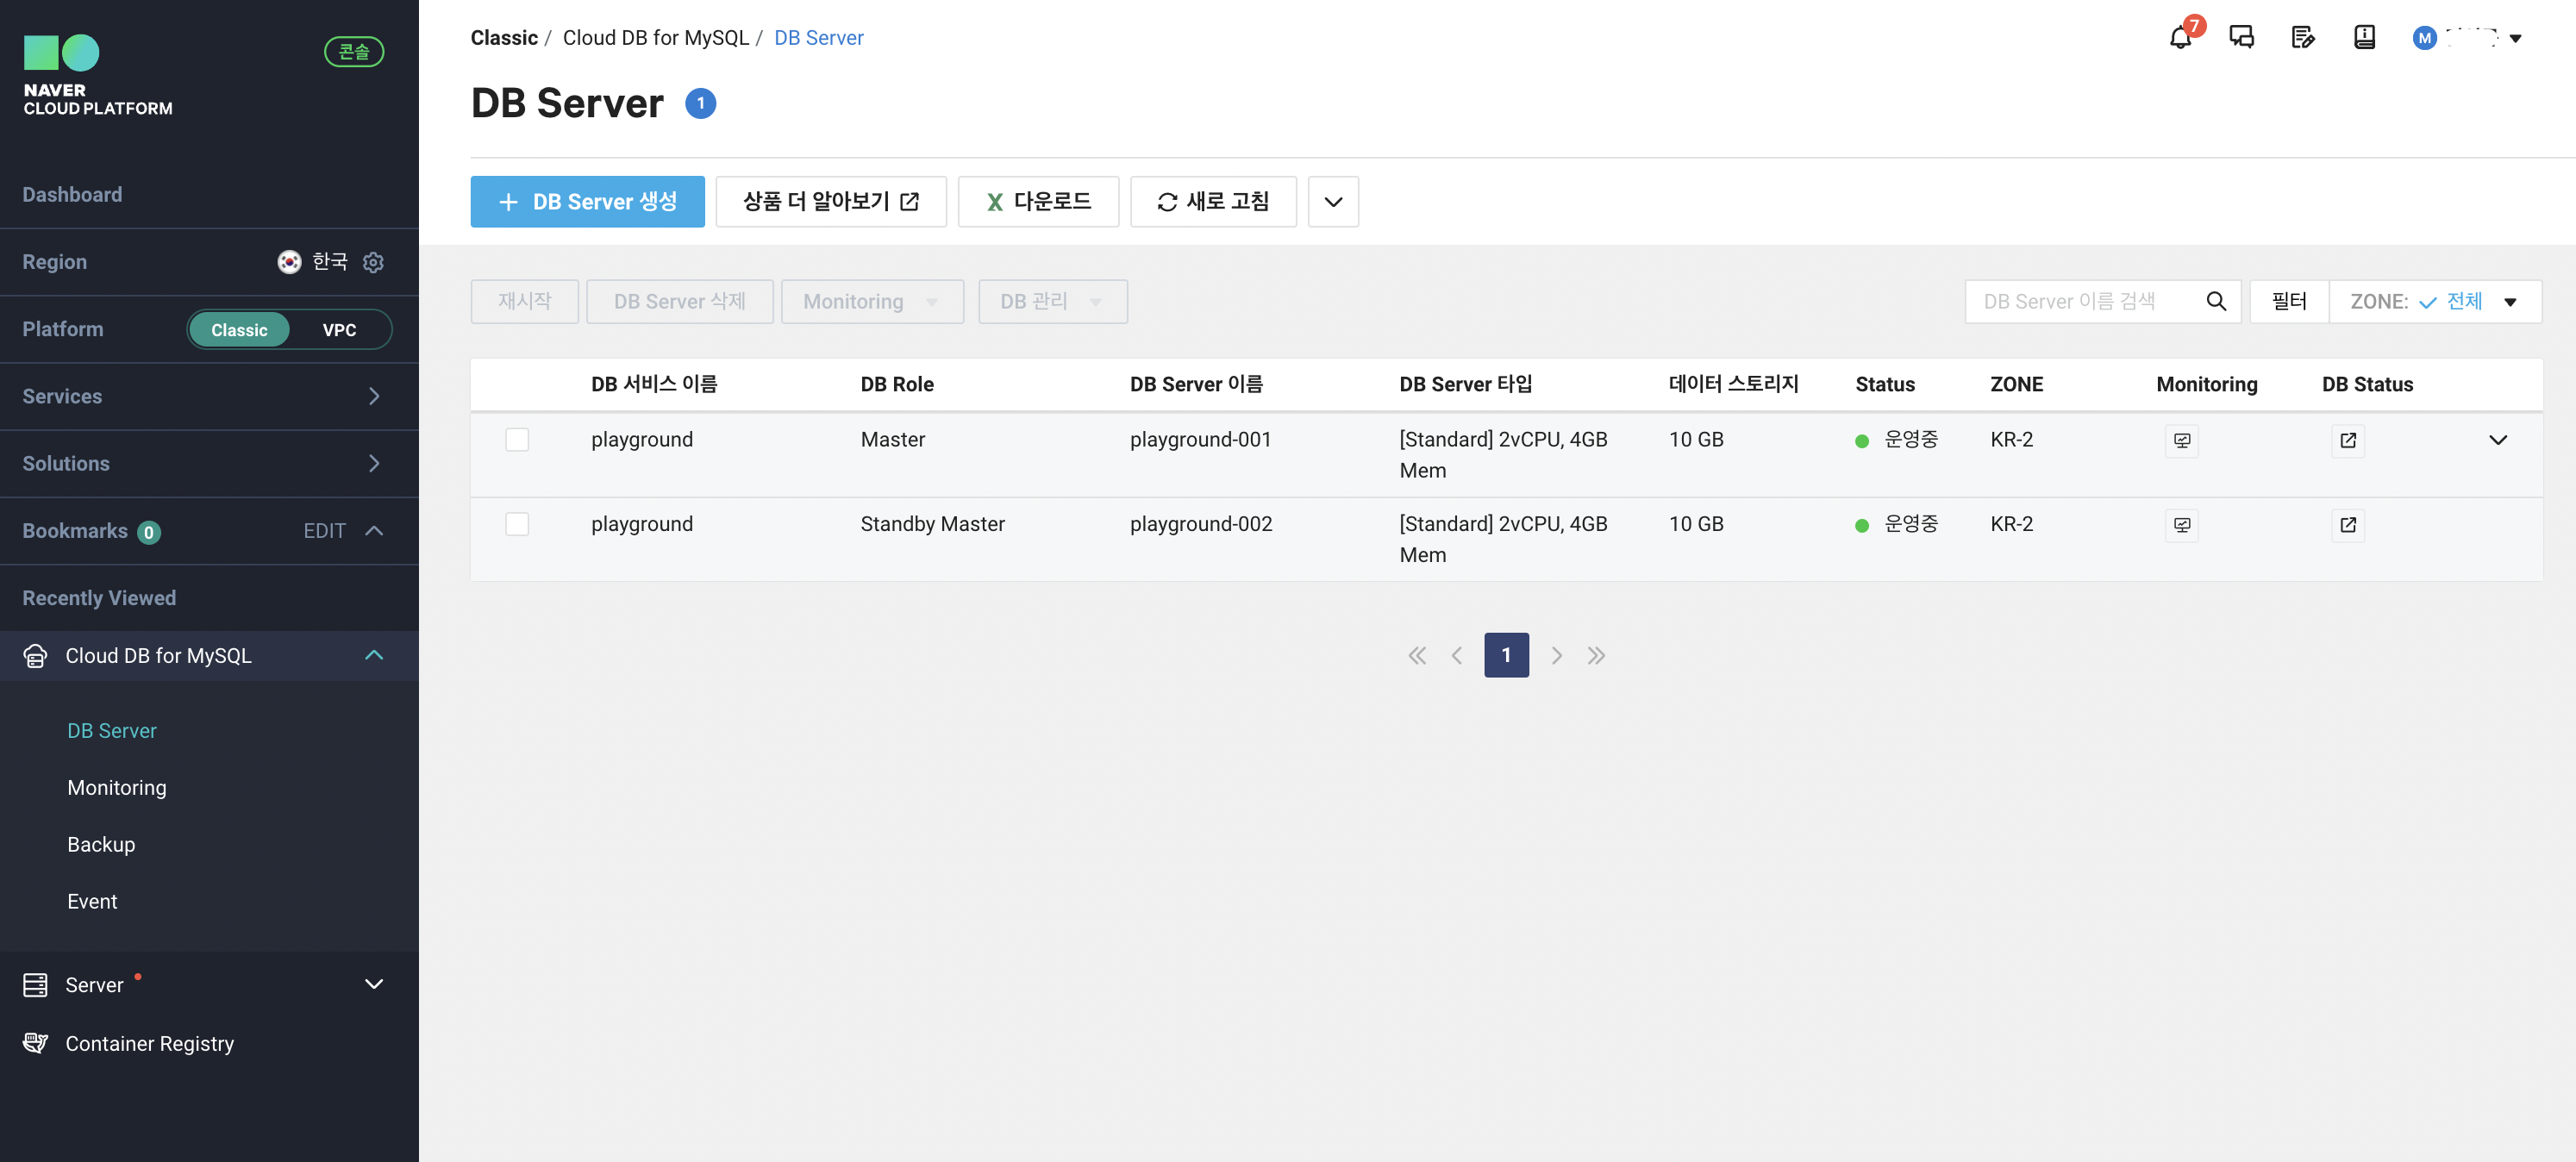Collapse the Bookmarks section chevron

374,531
